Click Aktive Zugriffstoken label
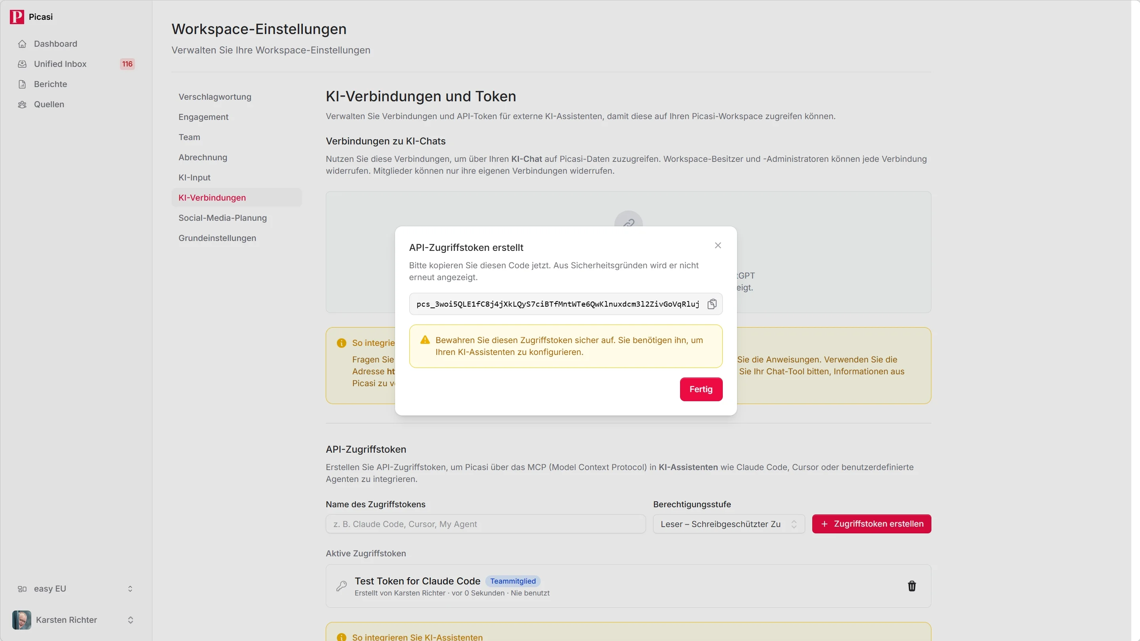Viewport: 1140px width, 641px height. coord(365,554)
